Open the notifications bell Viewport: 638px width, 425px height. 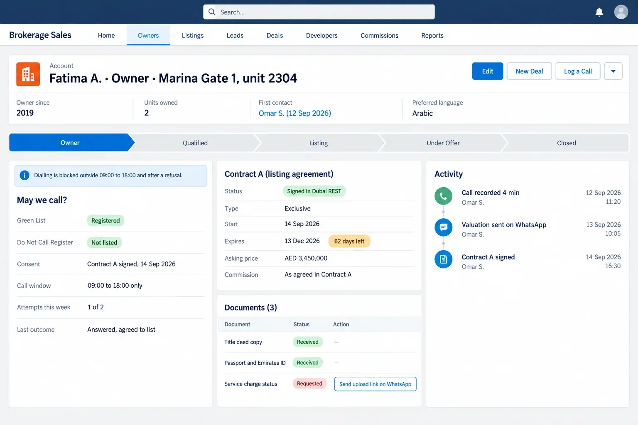tap(599, 12)
